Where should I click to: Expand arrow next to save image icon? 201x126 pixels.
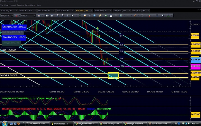124,15
